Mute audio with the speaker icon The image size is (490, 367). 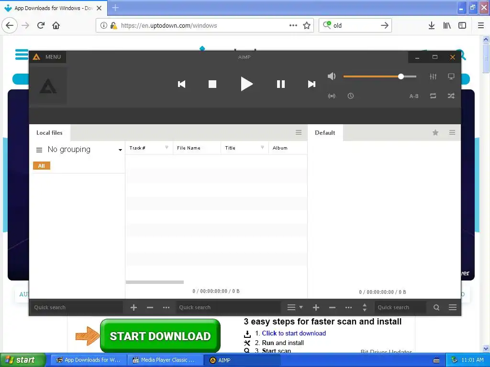(x=332, y=76)
